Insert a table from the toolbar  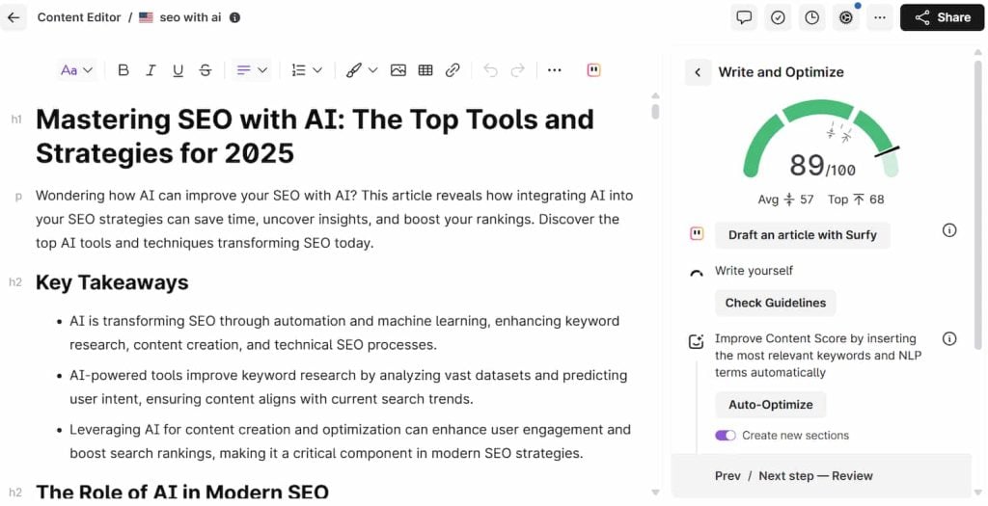pos(425,70)
